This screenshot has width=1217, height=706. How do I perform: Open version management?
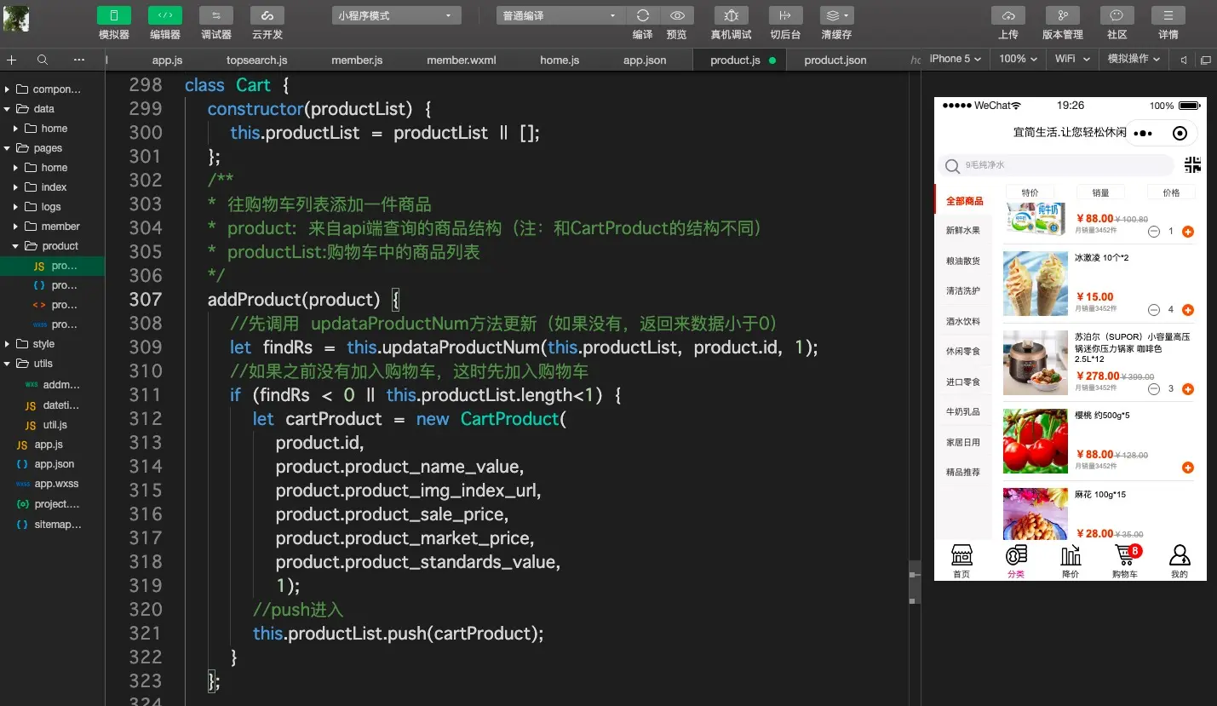click(x=1063, y=15)
